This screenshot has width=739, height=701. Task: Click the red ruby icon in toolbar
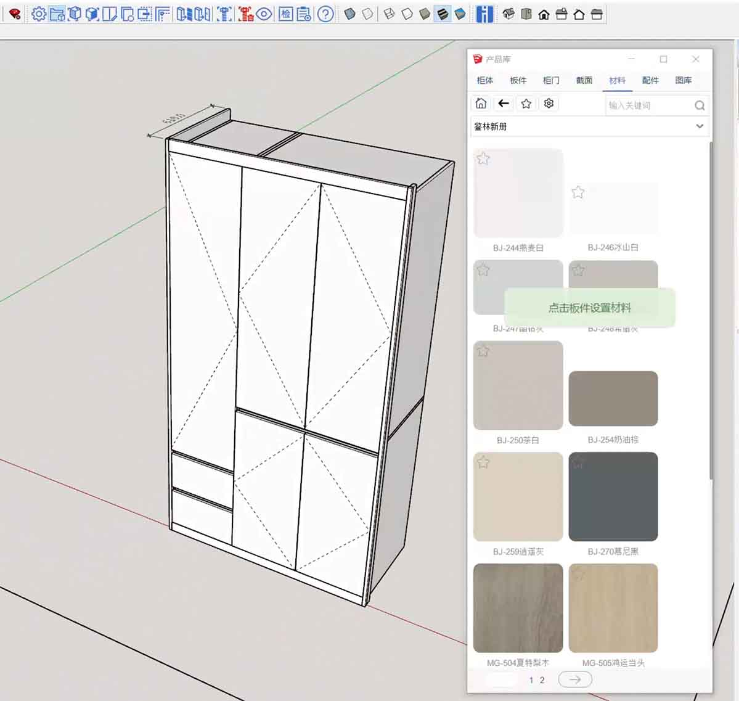(15, 14)
